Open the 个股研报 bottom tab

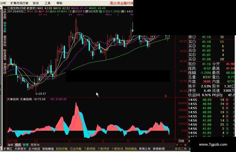coord(89,149)
